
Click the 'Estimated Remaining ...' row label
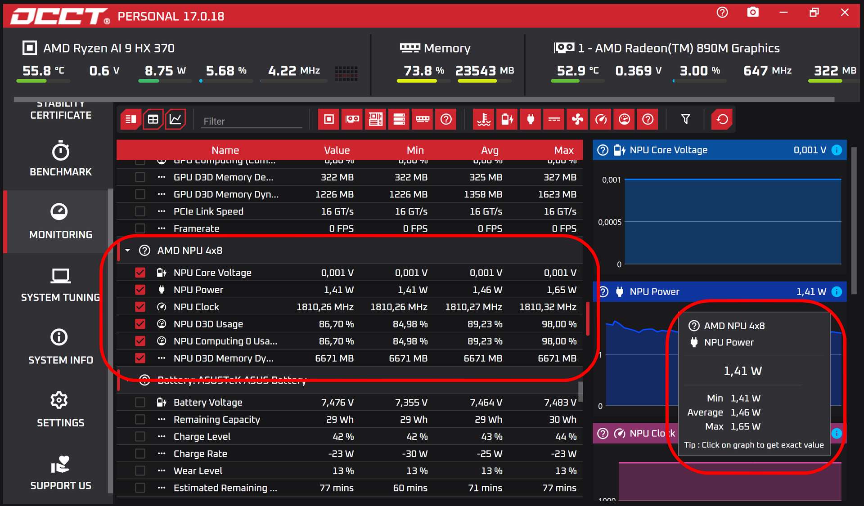coord(225,488)
